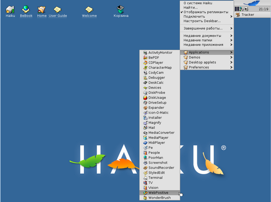271x202 pixels.
Task: Open Vision IRC client
Action: (x=160, y=188)
